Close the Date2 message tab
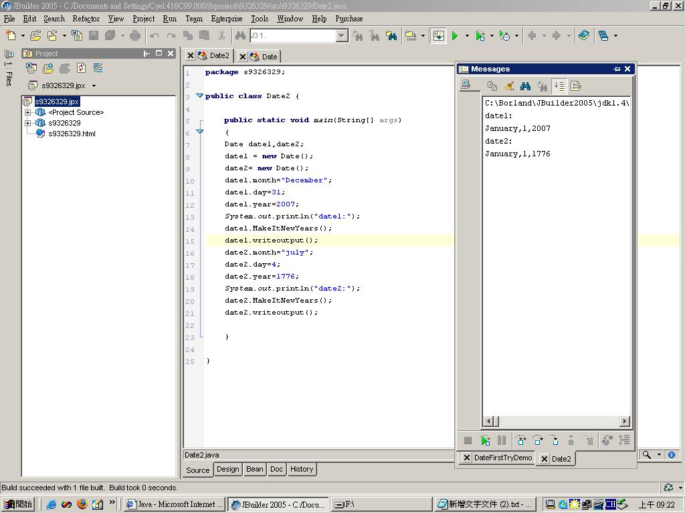The image size is (685, 513). point(545,459)
